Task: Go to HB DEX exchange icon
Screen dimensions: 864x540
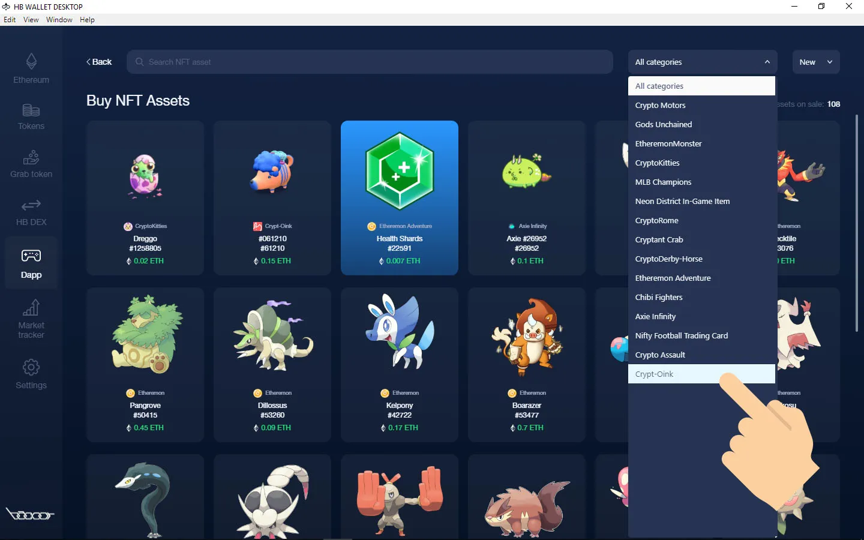Action: 31,206
